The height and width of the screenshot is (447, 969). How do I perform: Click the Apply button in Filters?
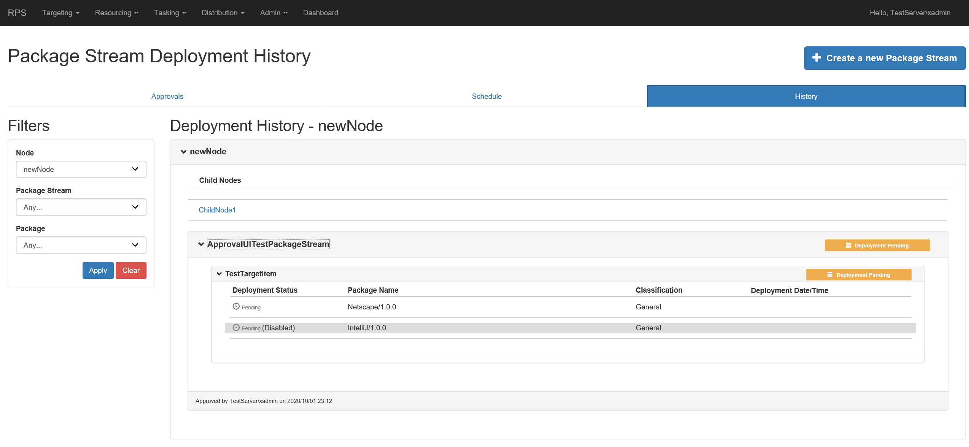[x=98, y=270]
